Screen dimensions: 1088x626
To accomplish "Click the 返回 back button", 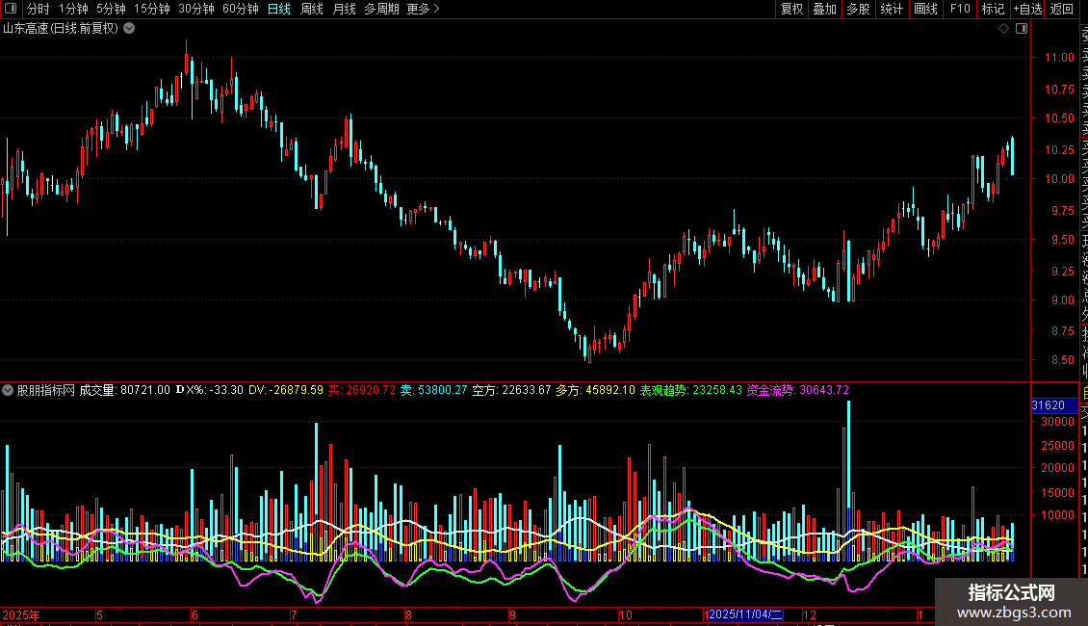I will 1062,9.
